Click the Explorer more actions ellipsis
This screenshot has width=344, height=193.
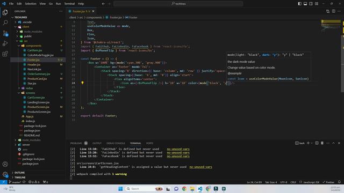(61, 11)
